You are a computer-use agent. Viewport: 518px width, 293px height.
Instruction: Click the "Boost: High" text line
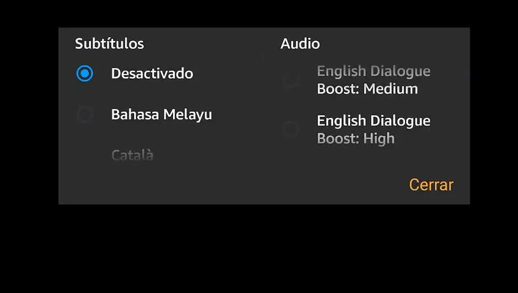pos(355,138)
